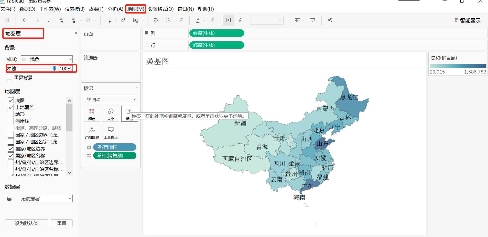
Task: Click the show/hide cards icon
Action: tap(297, 20)
